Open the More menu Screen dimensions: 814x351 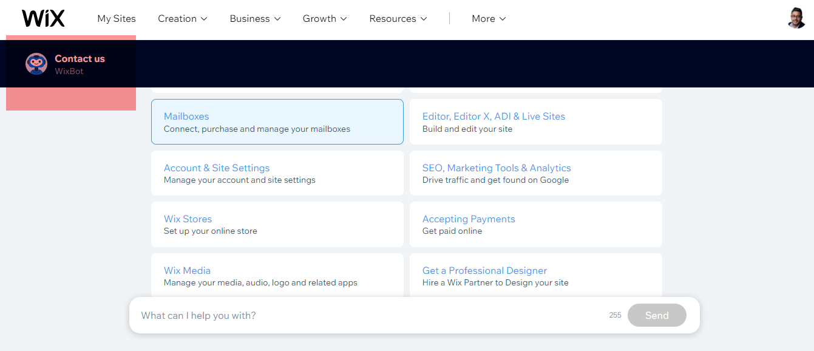click(489, 19)
